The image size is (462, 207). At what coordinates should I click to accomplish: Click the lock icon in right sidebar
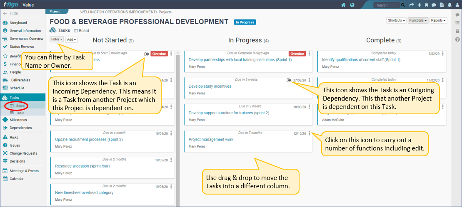click(x=457, y=31)
